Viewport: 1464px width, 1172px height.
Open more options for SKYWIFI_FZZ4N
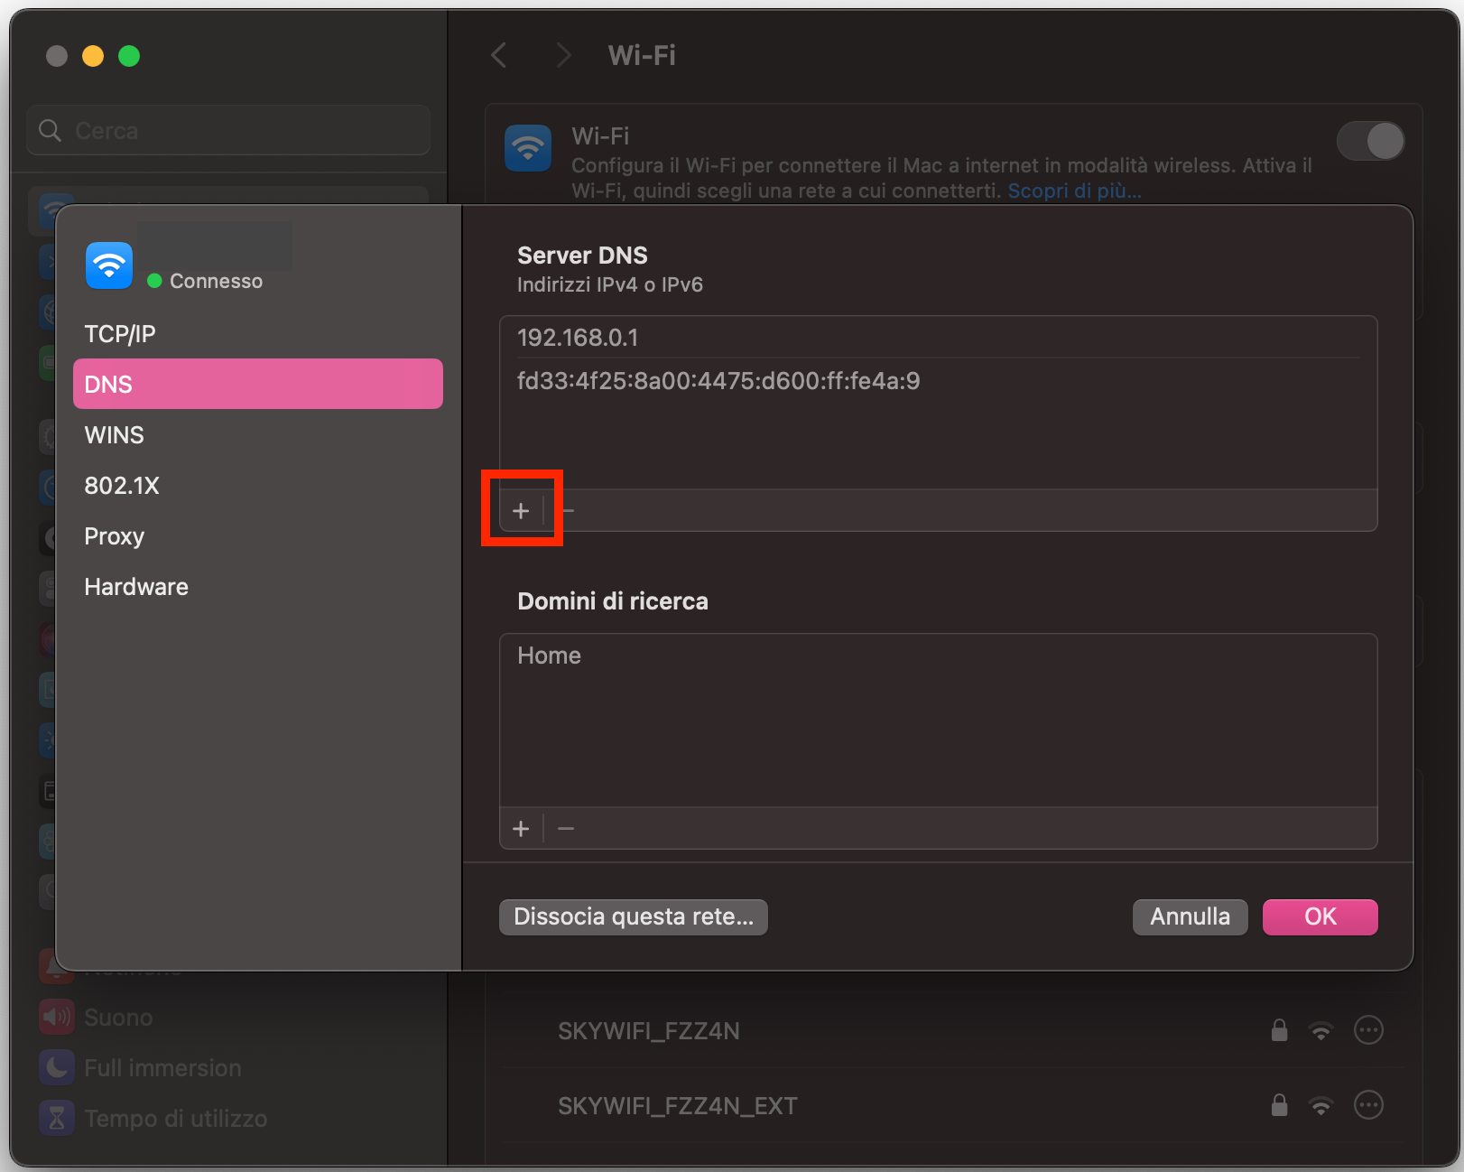pos(1368,1030)
